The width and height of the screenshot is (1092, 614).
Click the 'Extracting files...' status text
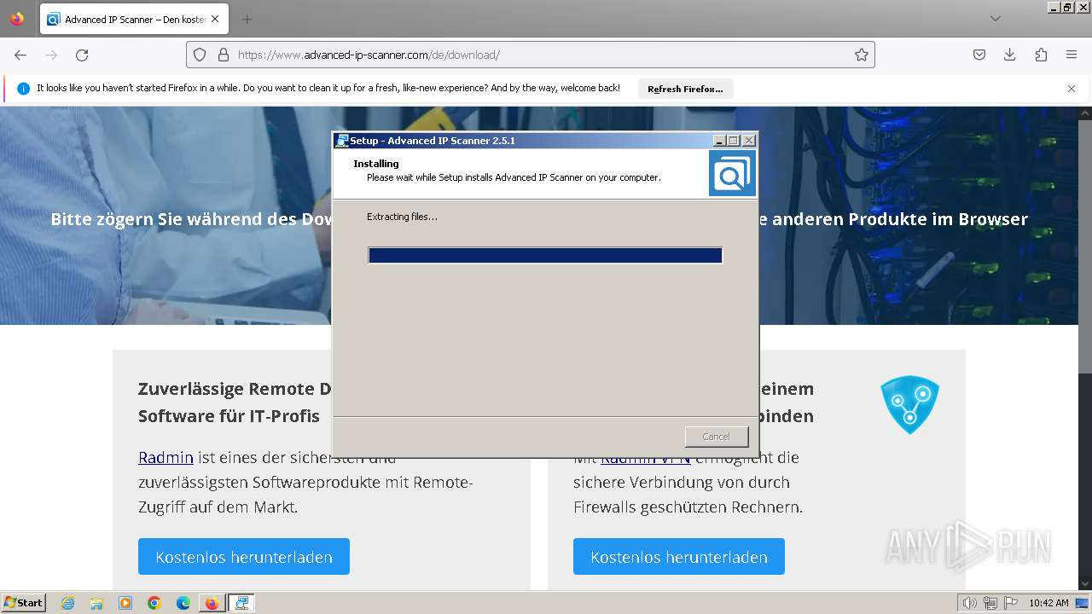(402, 217)
